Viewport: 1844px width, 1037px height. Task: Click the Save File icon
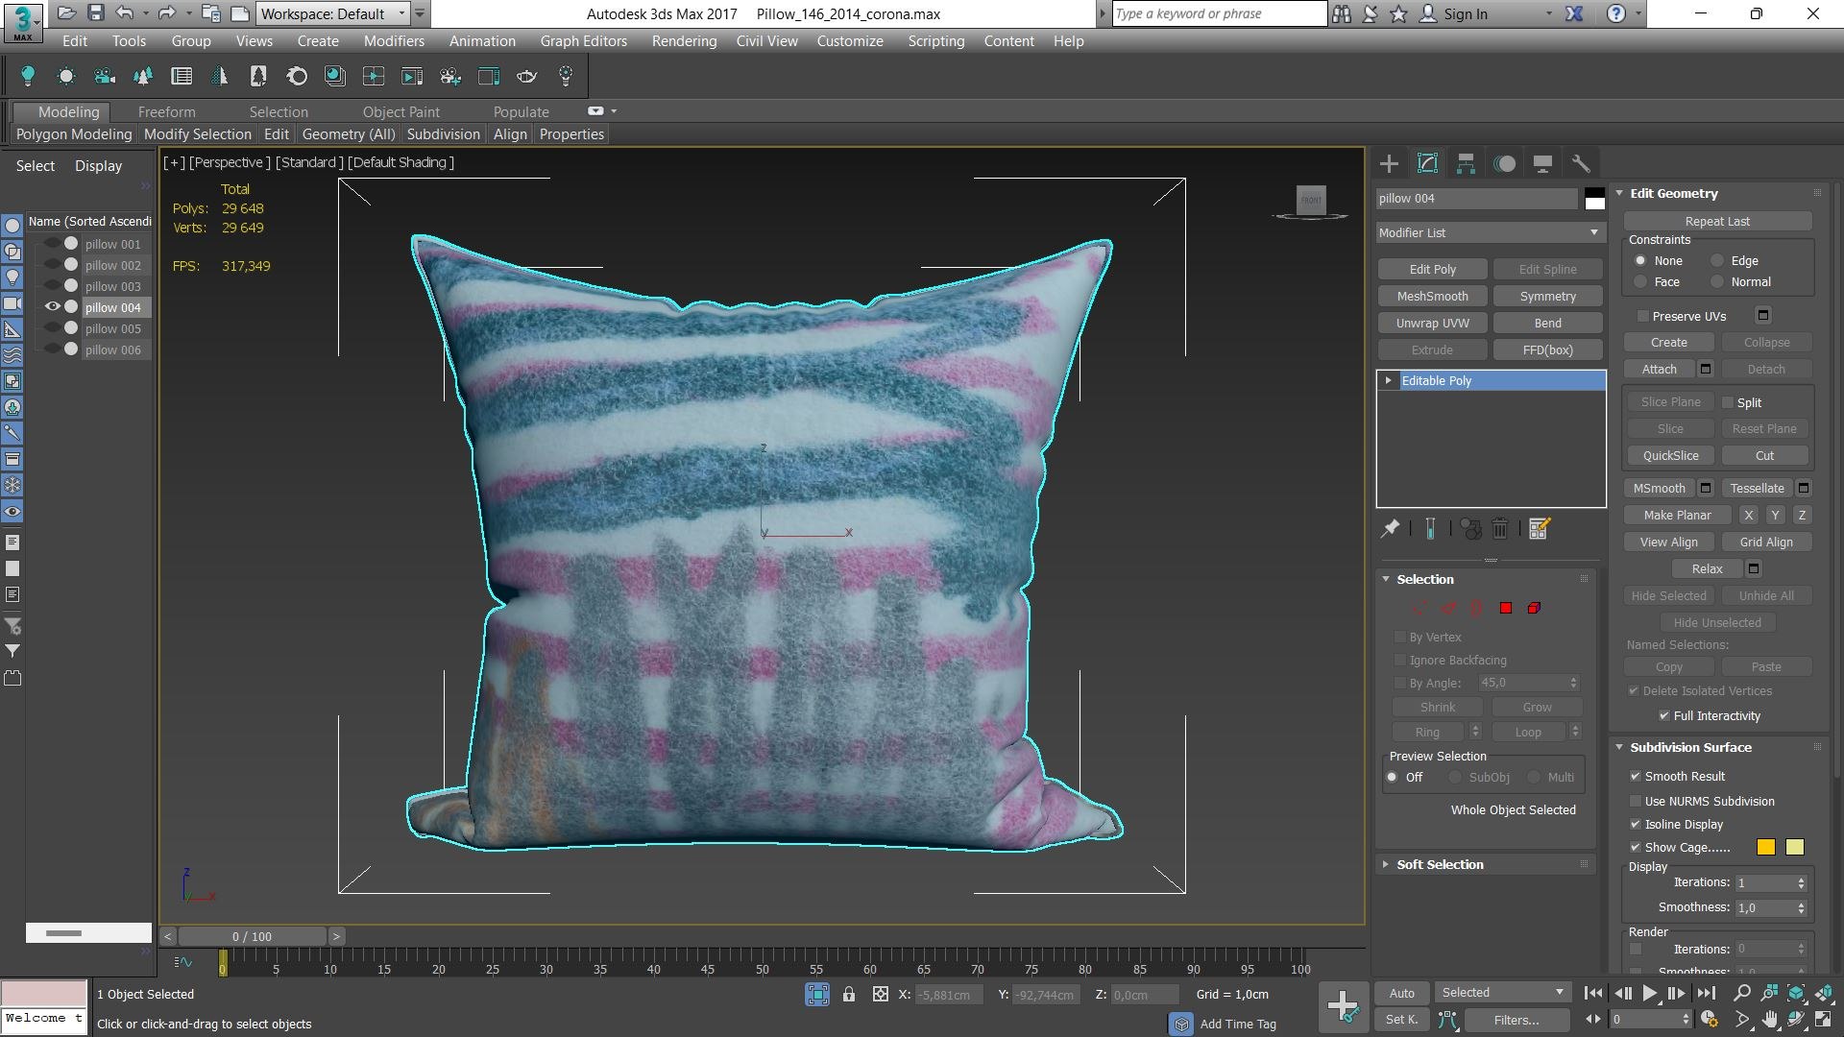coord(95,13)
